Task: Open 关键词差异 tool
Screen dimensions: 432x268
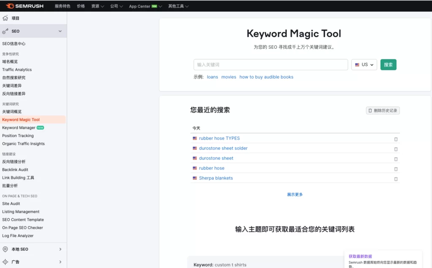Action: pyautogui.click(x=12, y=85)
